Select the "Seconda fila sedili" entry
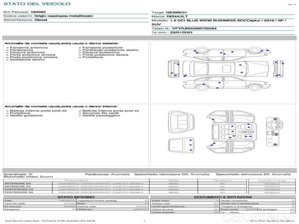Viewport: 299px width, 224px height. (101, 113)
